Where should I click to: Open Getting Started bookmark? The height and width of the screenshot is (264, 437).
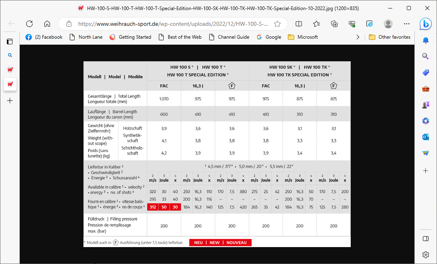tap(130, 37)
